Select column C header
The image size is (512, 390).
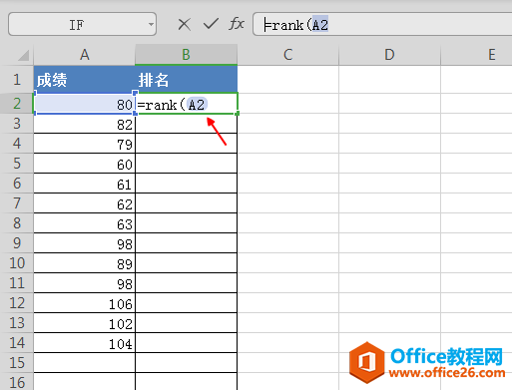click(x=288, y=55)
